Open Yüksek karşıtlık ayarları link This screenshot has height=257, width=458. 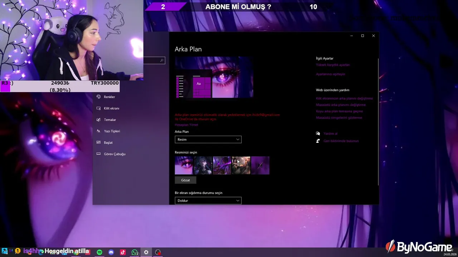point(333,65)
